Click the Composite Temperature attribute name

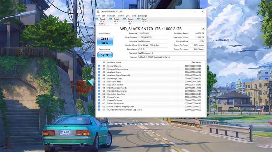tap(118, 69)
